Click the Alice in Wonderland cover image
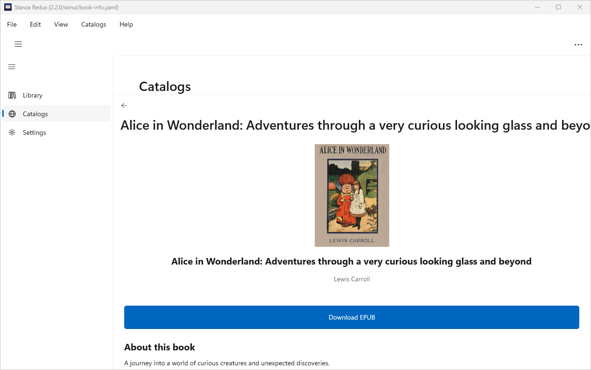 [x=352, y=195]
